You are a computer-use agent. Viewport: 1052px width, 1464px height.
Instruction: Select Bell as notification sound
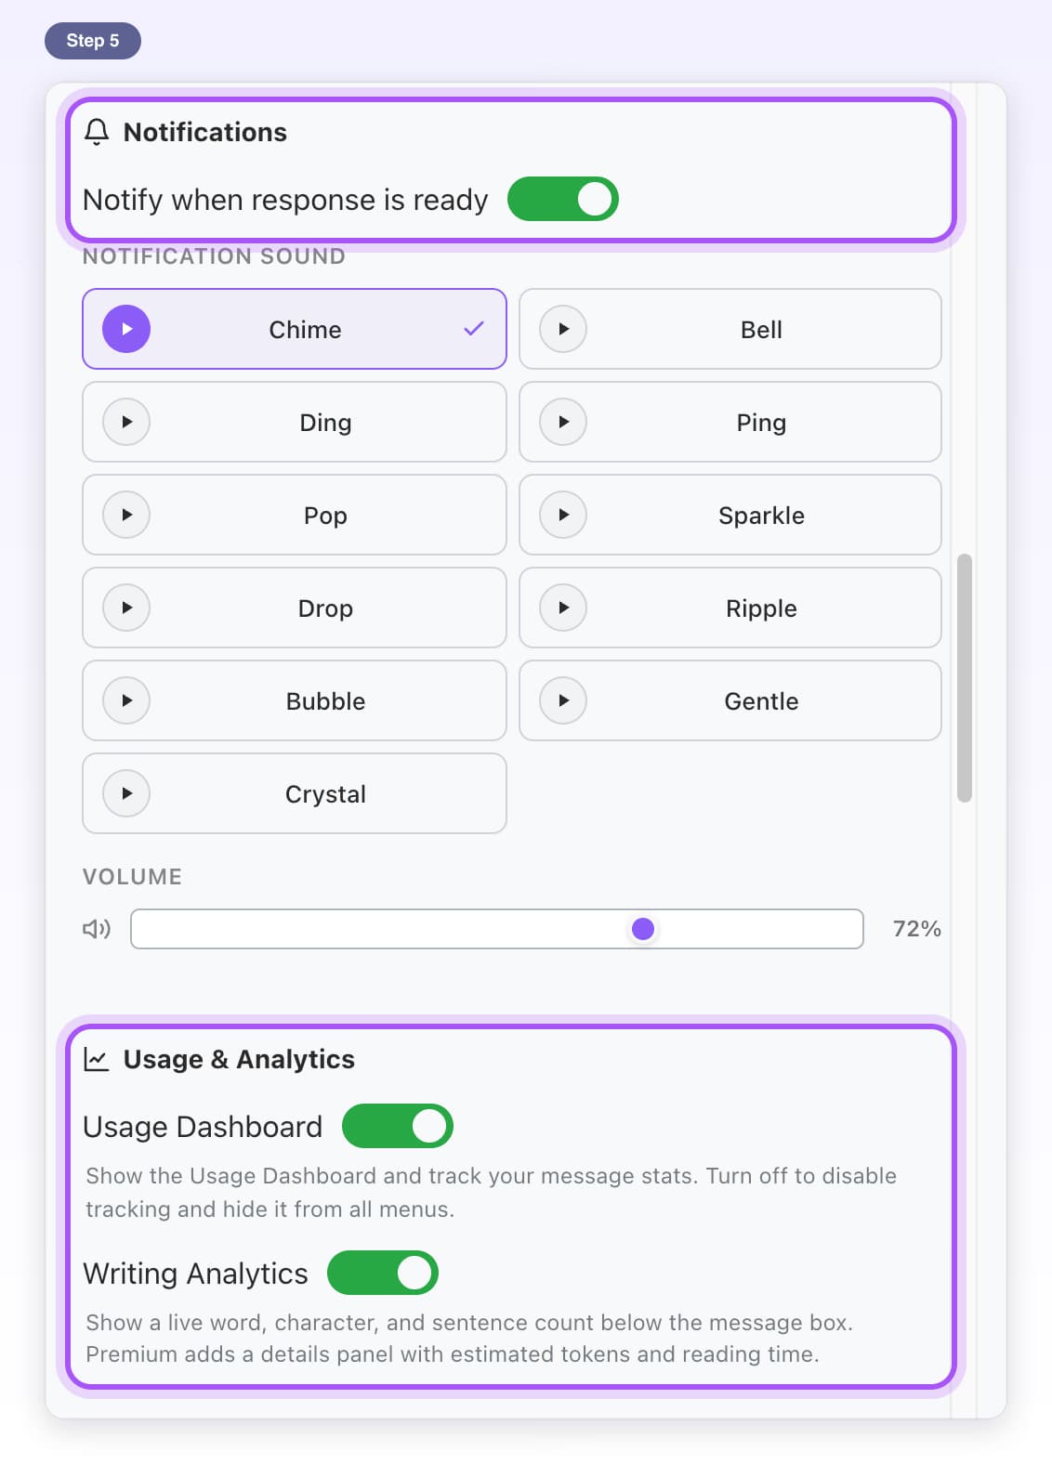(x=730, y=329)
